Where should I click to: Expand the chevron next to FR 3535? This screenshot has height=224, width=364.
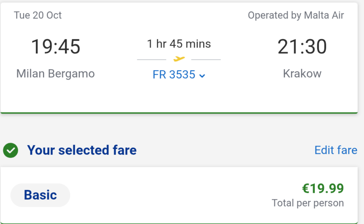[202, 76]
